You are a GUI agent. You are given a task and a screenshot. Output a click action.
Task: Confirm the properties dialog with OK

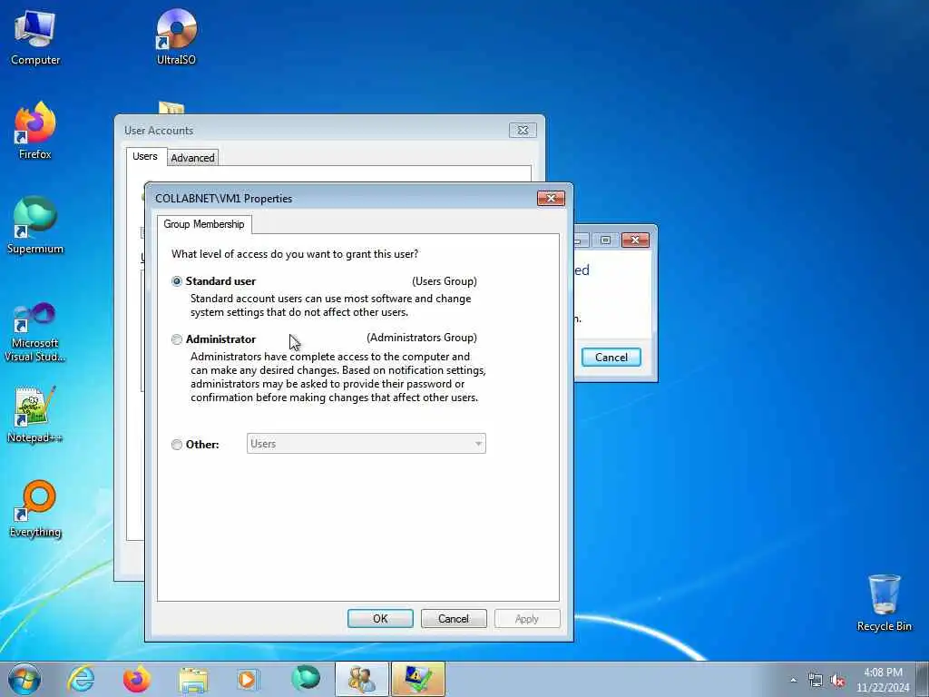(x=380, y=619)
